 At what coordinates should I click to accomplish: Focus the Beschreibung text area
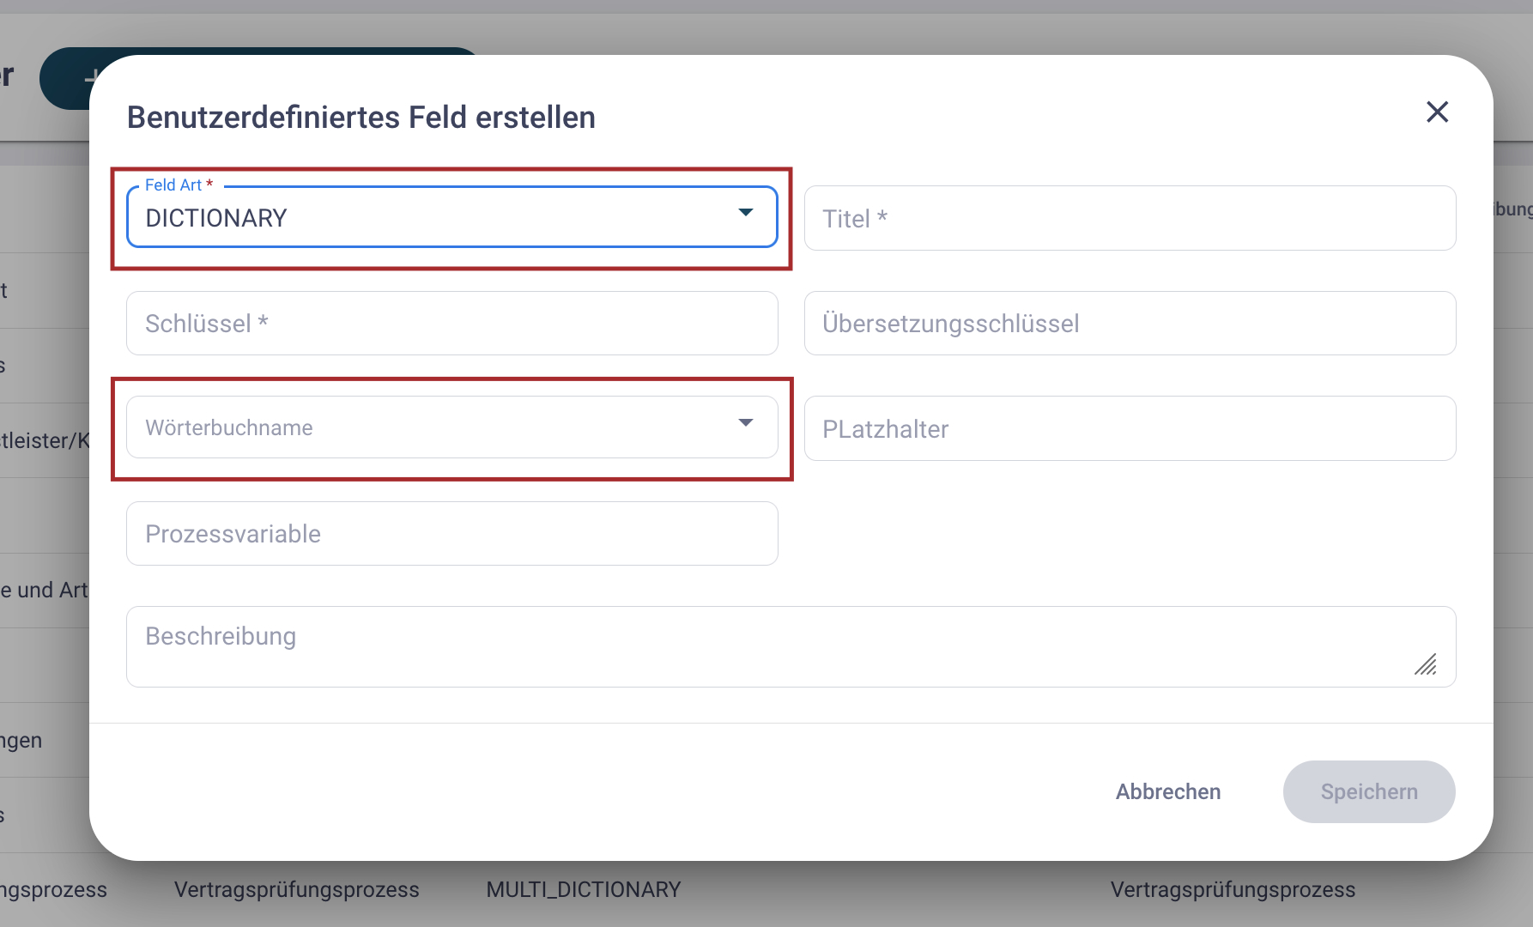[x=791, y=646]
